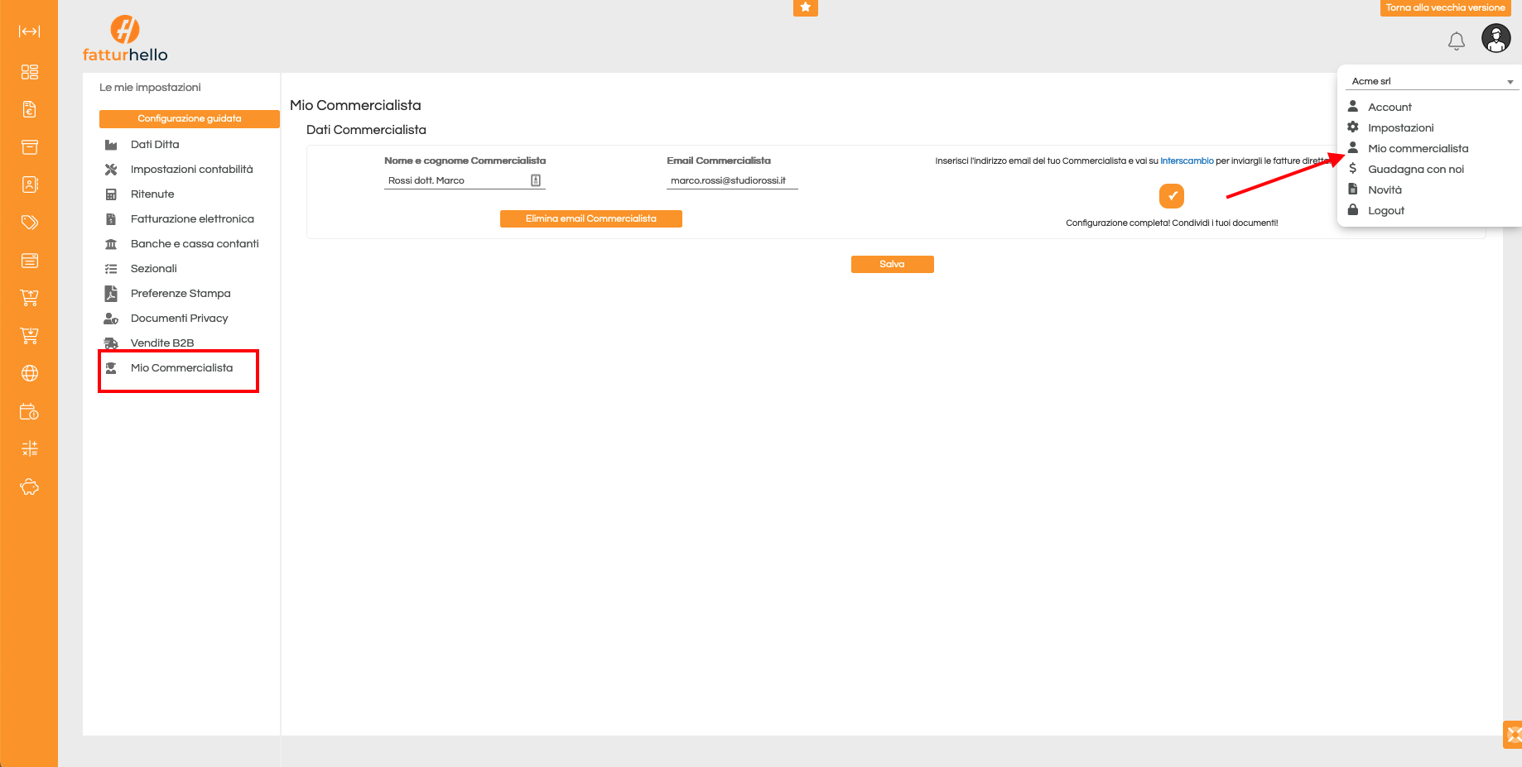This screenshot has height=767, width=1522.
Task: Expand the sidebar with arrows icon
Action: (30, 31)
